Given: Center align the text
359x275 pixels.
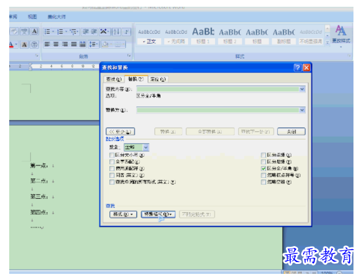Looking at the screenshot, I should [56, 44].
